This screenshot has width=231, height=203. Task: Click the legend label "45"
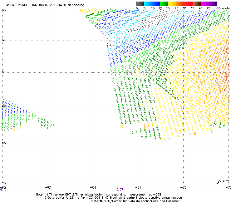pos(208,8)
